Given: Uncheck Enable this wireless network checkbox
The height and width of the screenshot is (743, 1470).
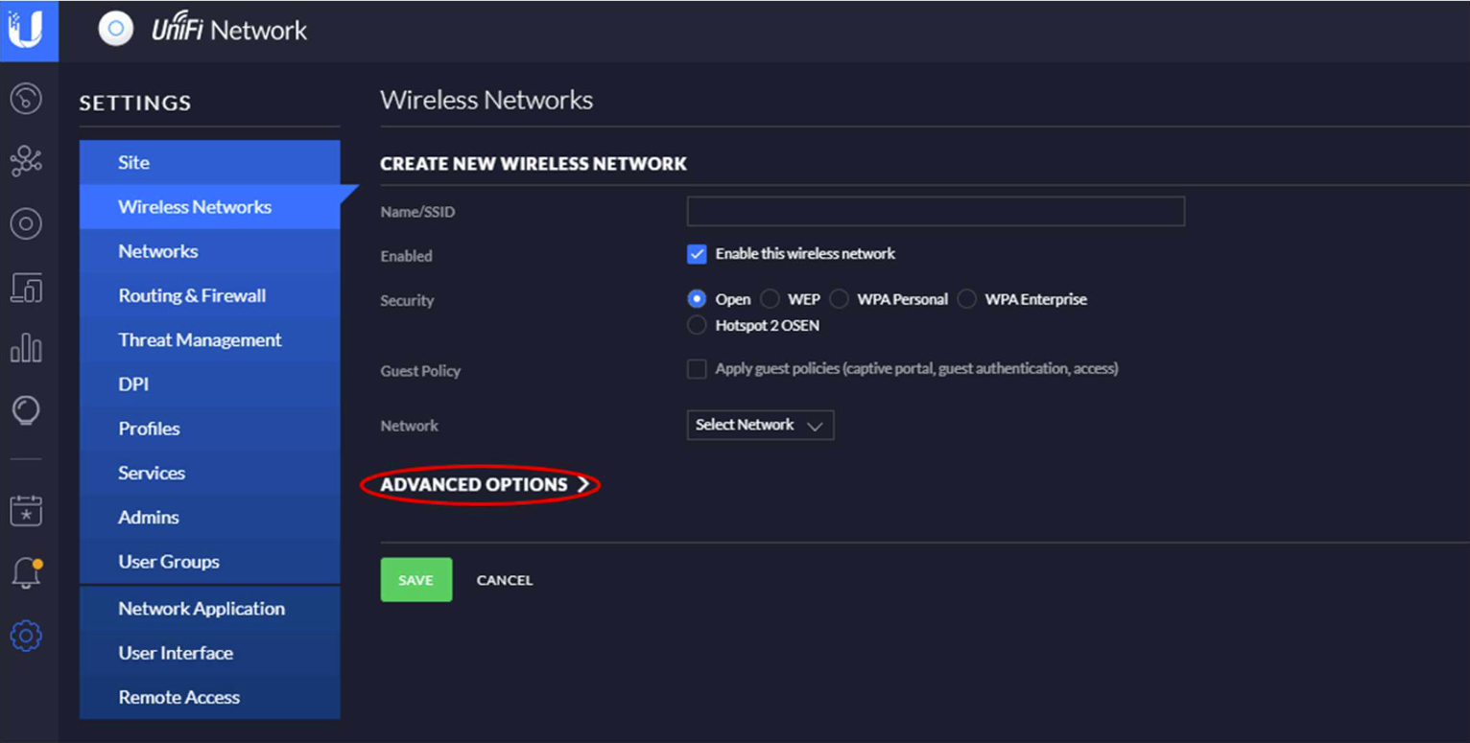Looking at the screenshot, I should 697,254.
